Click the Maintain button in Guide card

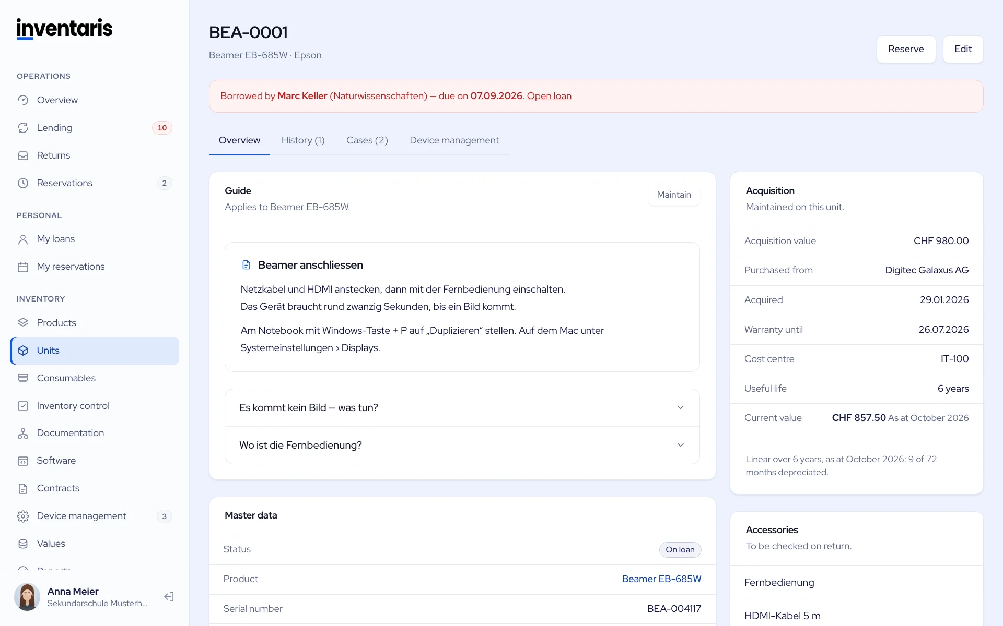click(674, 195)
